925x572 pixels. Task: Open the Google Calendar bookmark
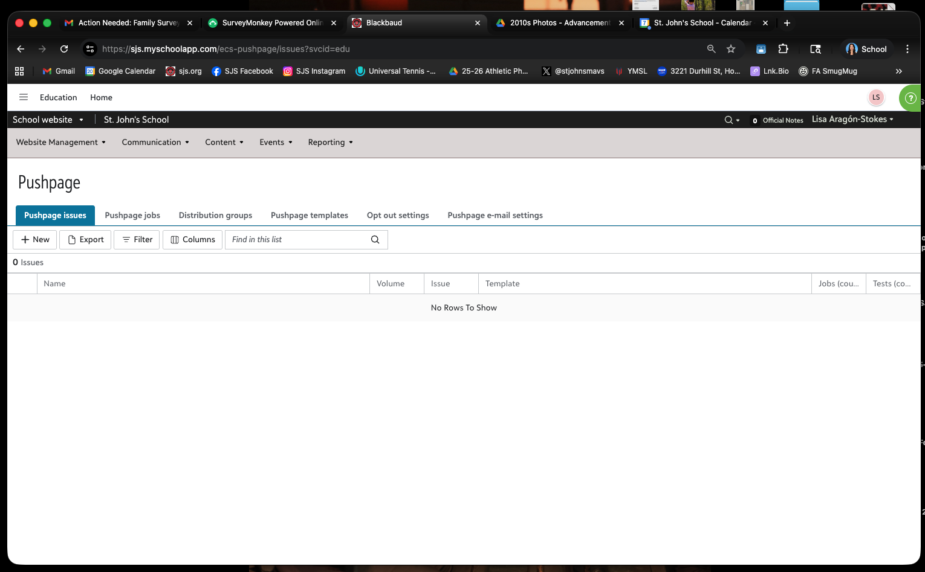click(x=120, y=71)
